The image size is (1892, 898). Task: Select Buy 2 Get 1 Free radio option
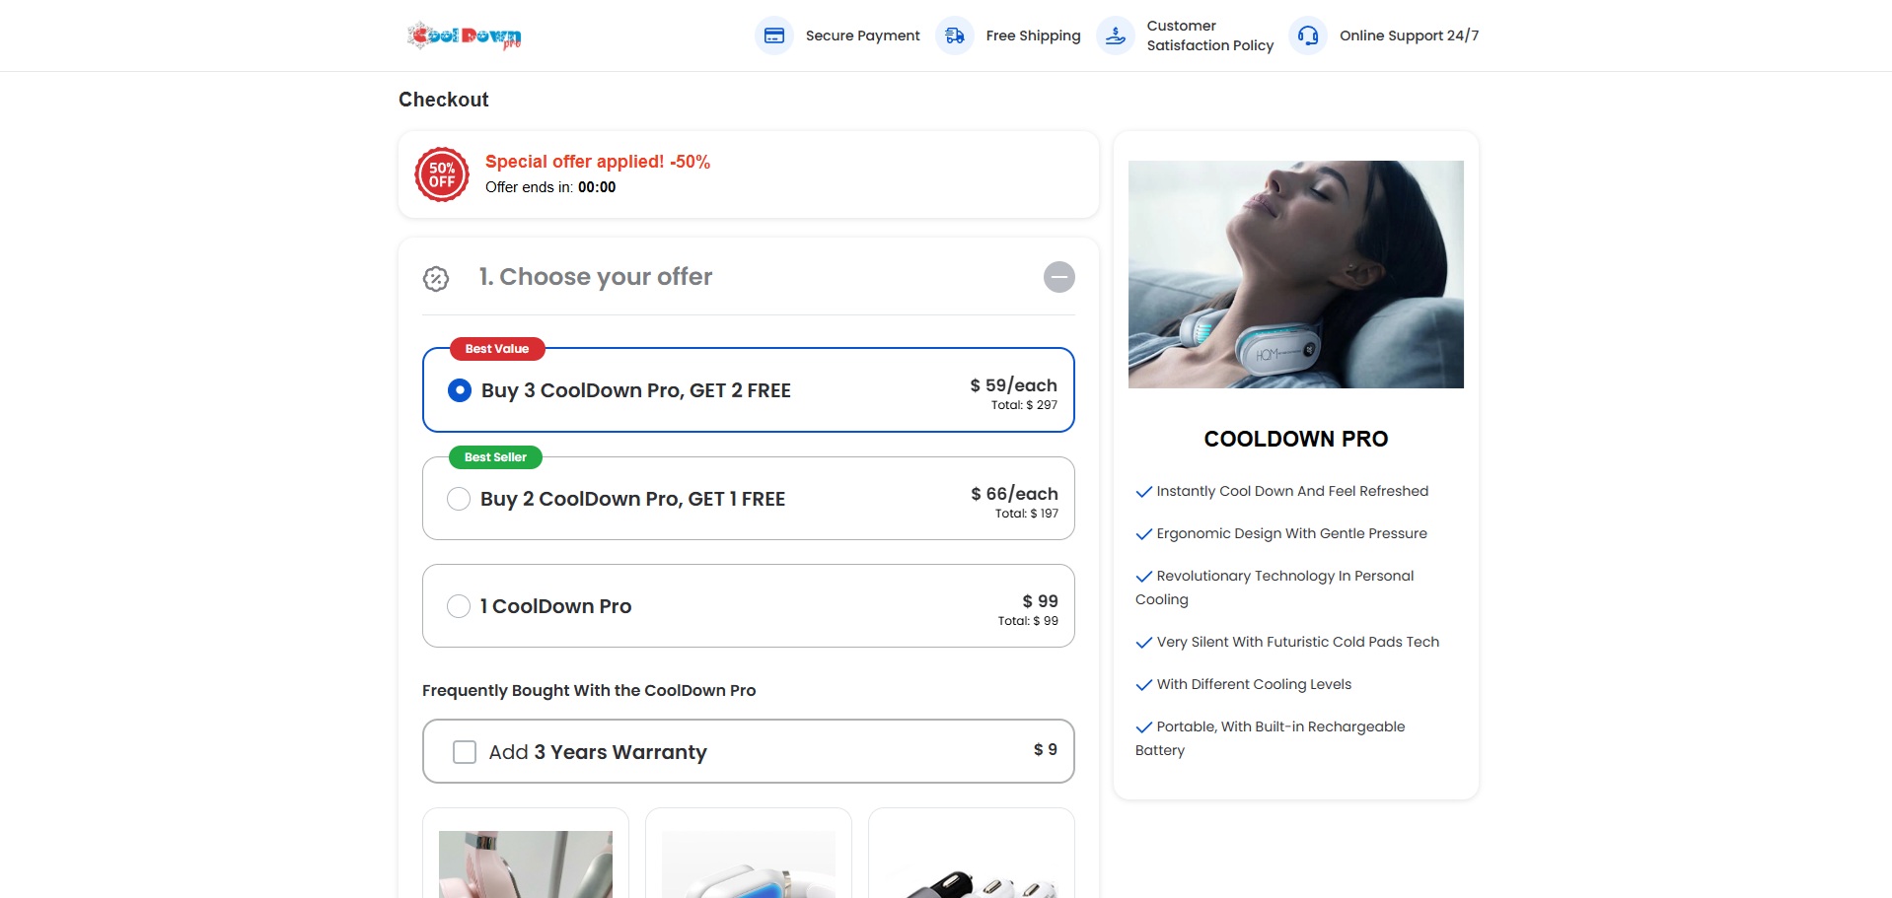(x=459, y=499)
